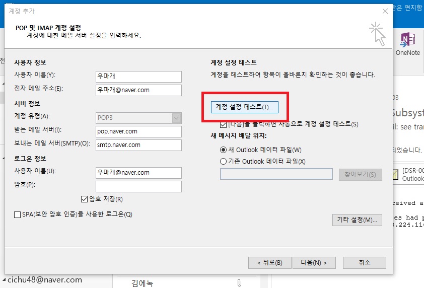Click the 전자 메일 주소(E) field

pos(138,90)
